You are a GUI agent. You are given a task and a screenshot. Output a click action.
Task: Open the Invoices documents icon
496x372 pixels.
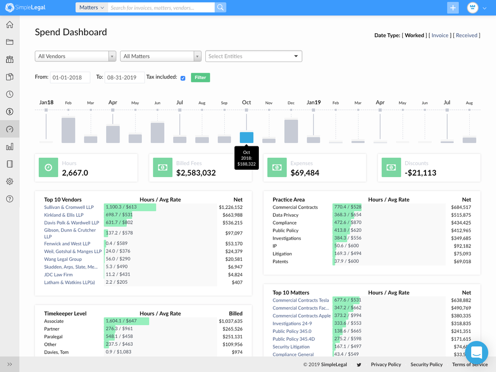pyautogui.click(x=10, y=77)
